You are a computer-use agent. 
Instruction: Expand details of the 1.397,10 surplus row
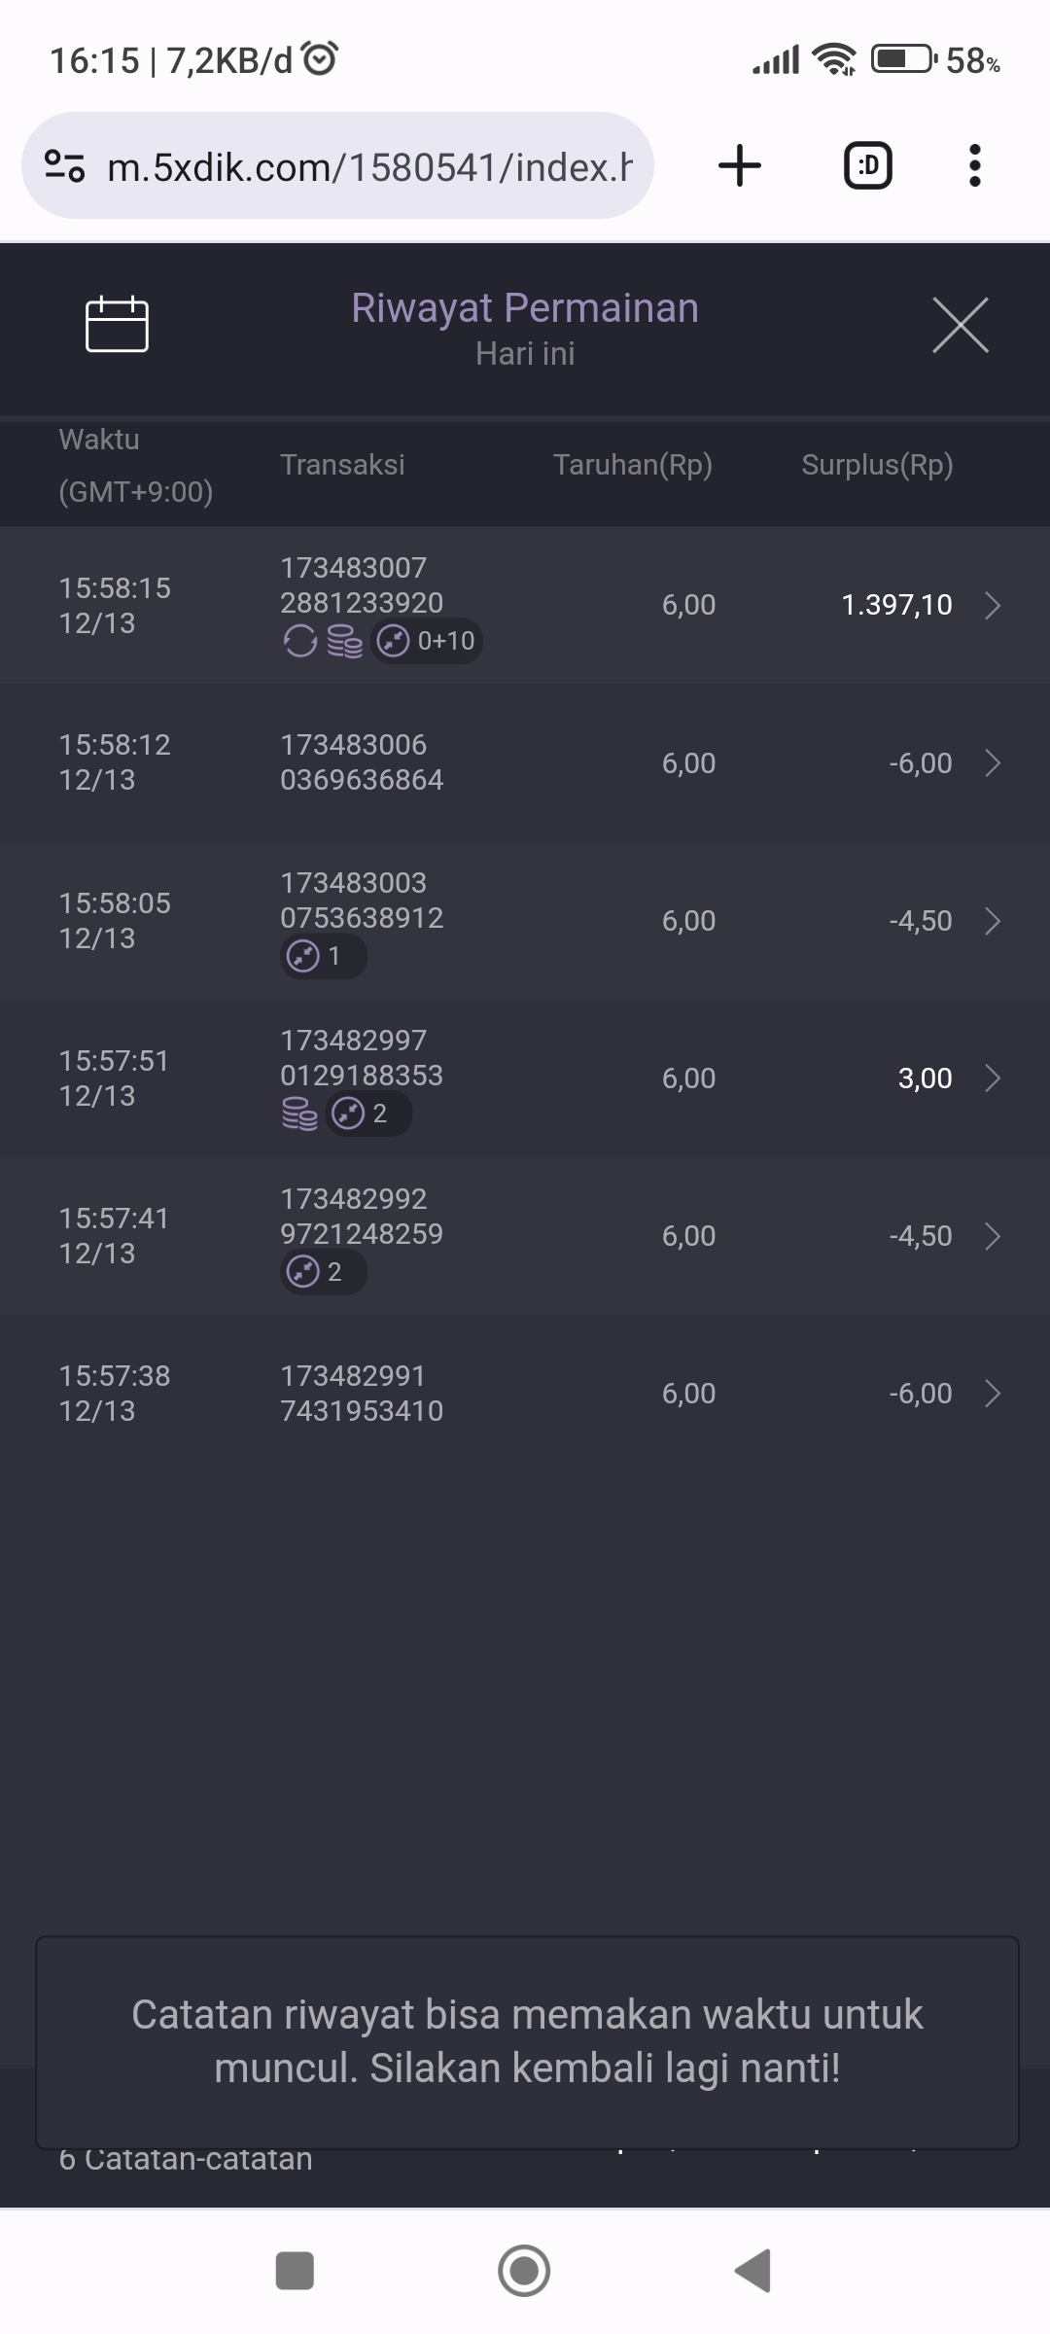coord(992,605)
